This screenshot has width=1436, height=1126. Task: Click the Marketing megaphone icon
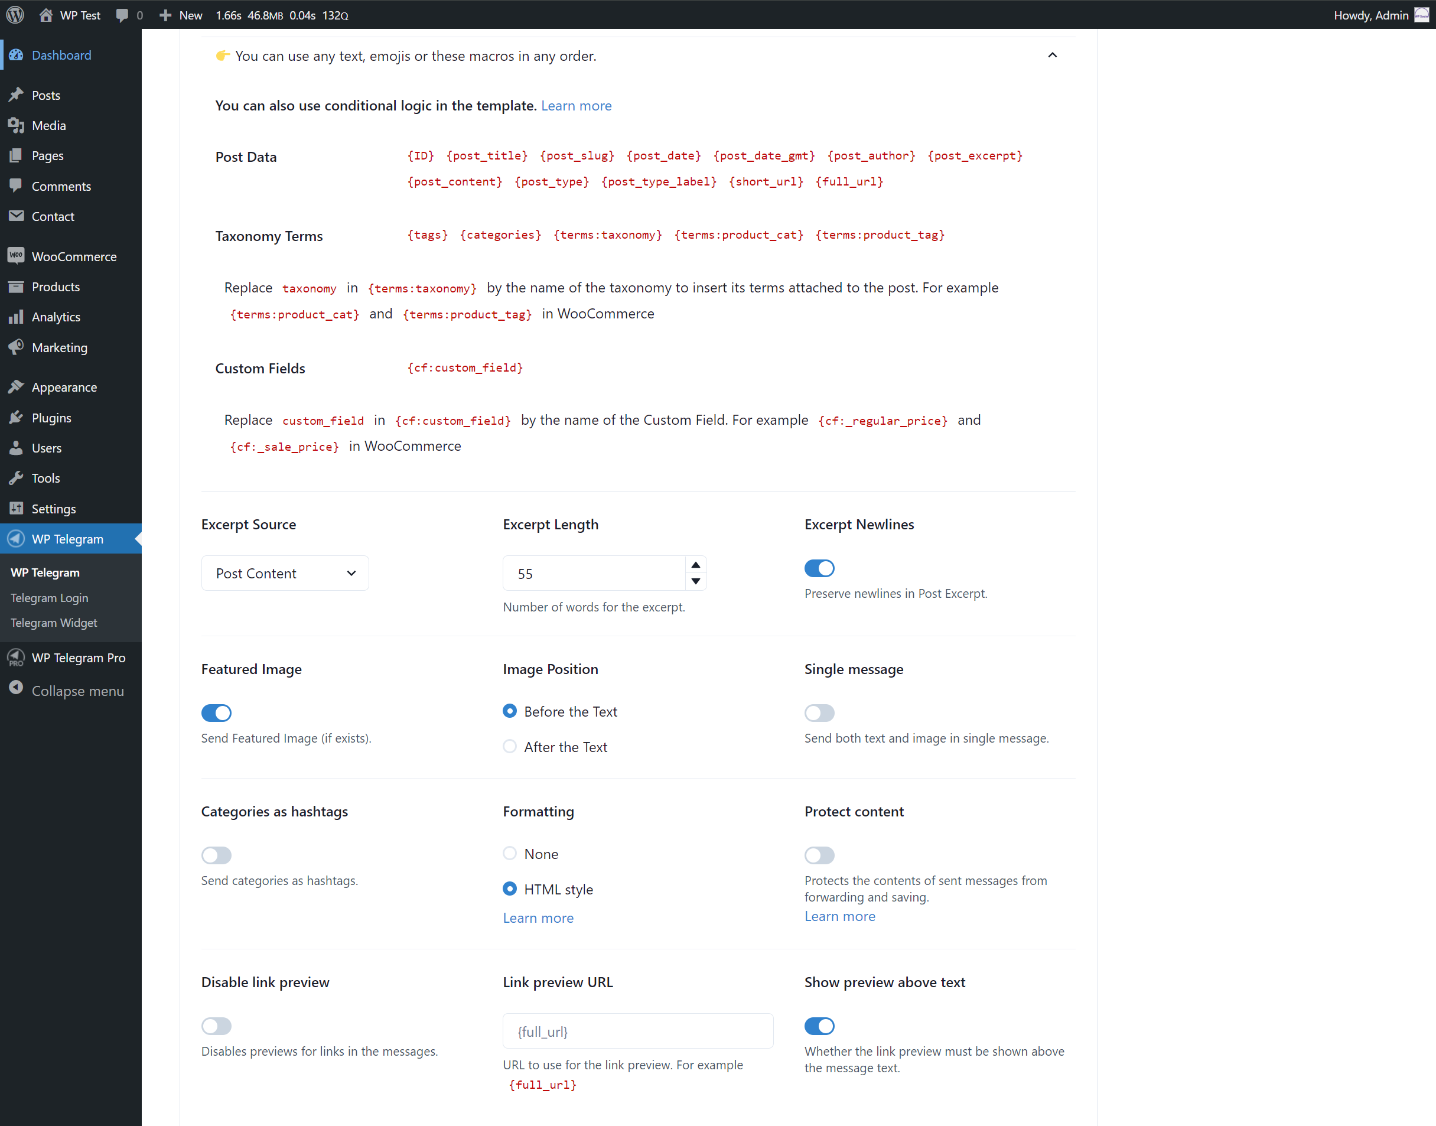click(x=17, y=347)
